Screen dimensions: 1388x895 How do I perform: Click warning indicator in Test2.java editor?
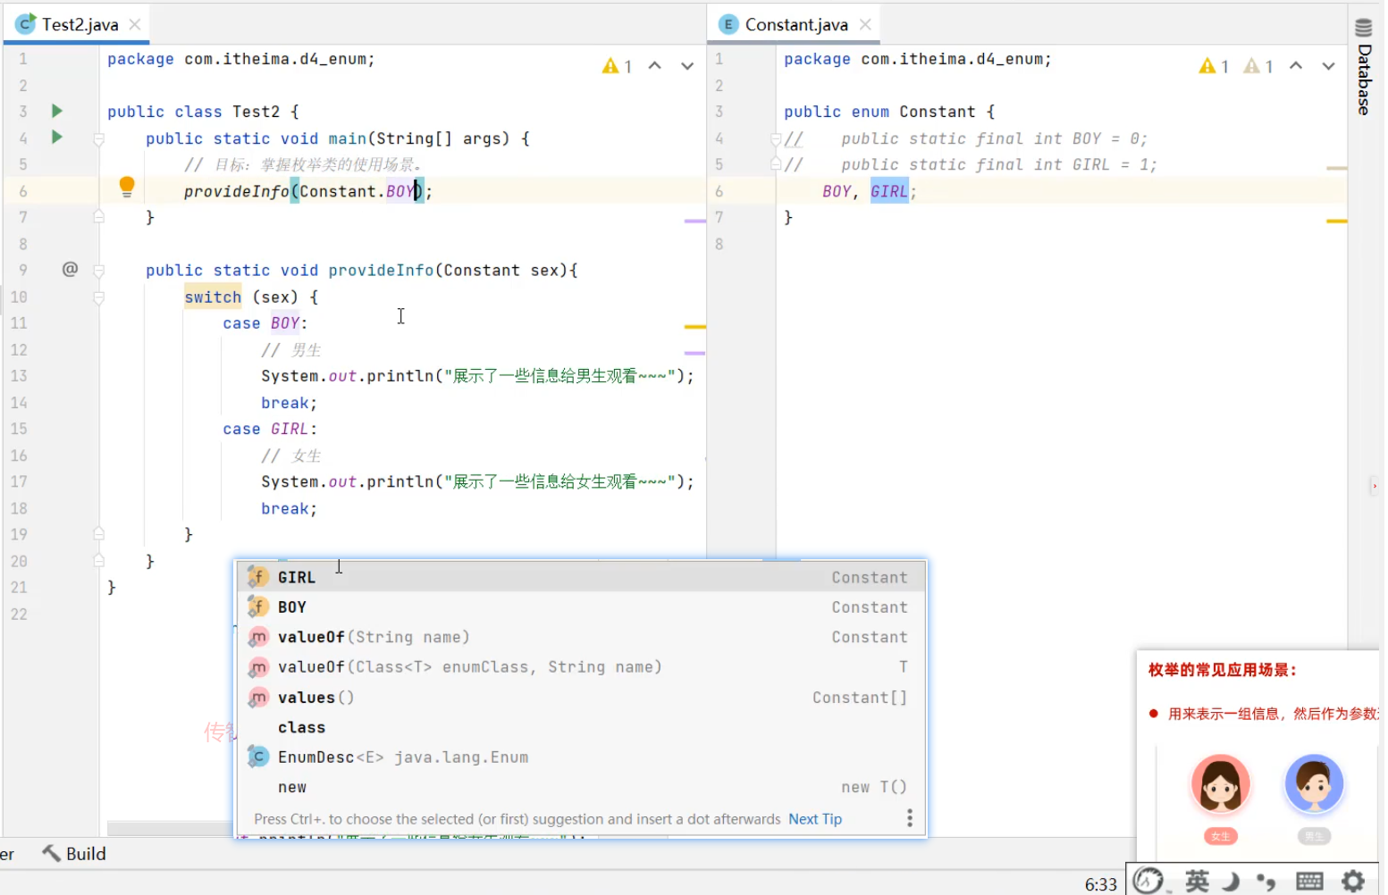click(617, 66)
